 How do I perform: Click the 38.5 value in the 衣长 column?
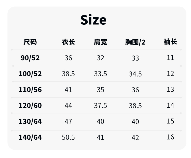[x=68, y=74]
